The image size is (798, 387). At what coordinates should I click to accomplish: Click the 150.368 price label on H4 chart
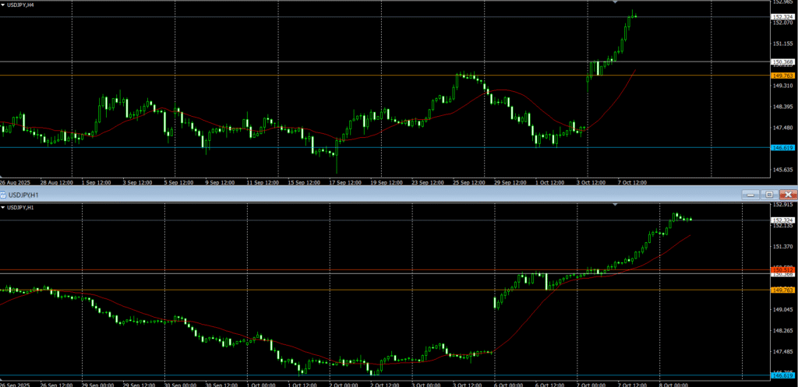pyautogui.click(x=782, y=62)
